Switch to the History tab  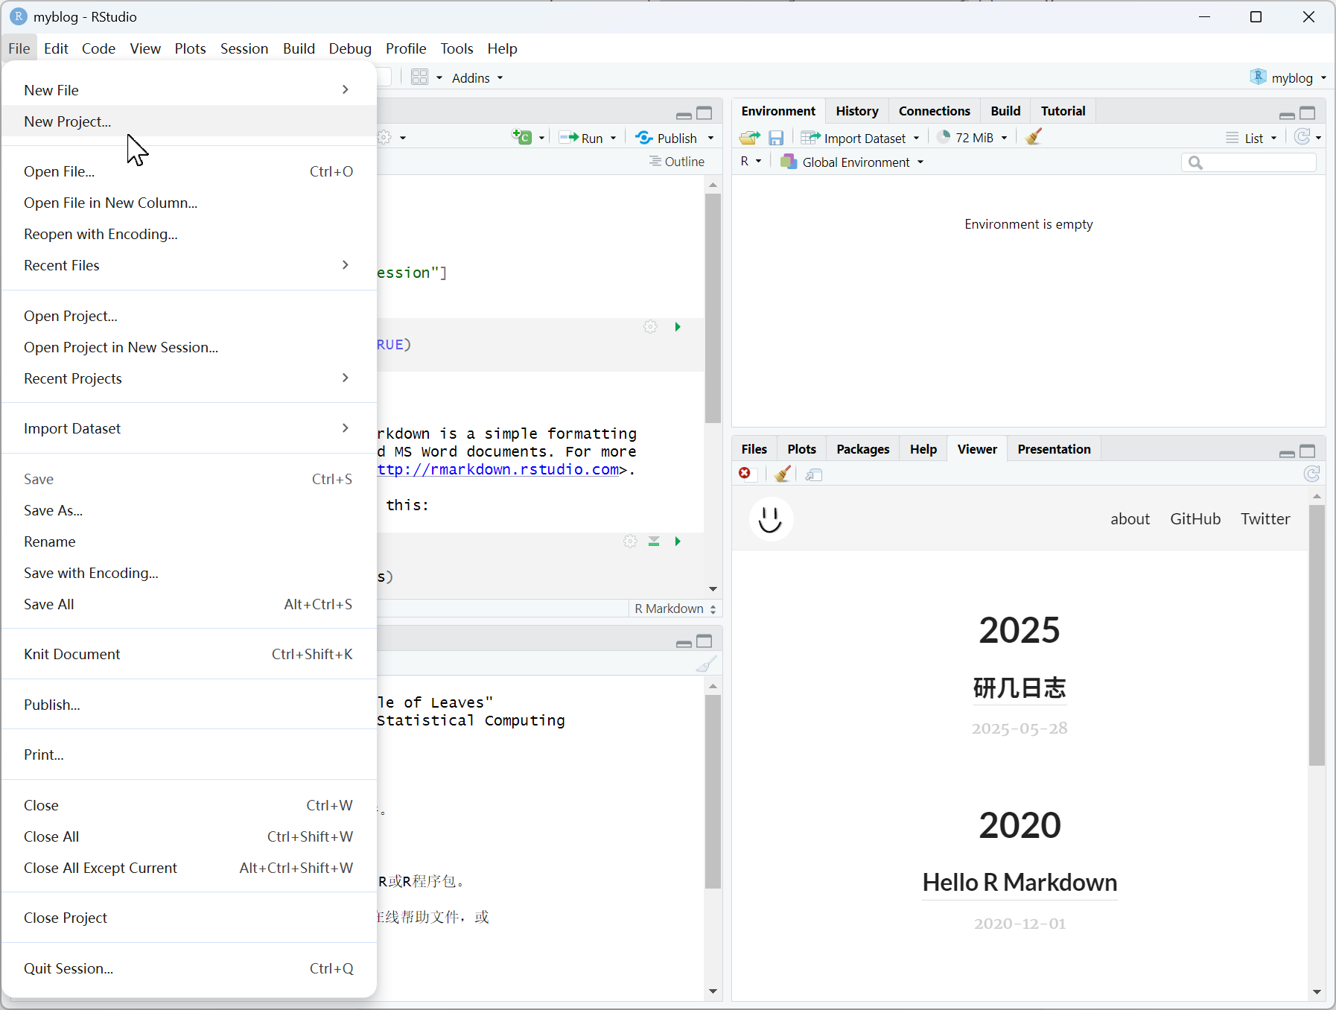[x=856, y=111]
